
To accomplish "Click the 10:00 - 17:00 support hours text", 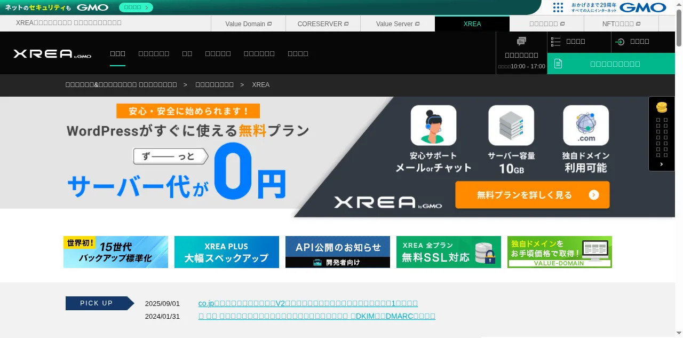I will 528,67.
